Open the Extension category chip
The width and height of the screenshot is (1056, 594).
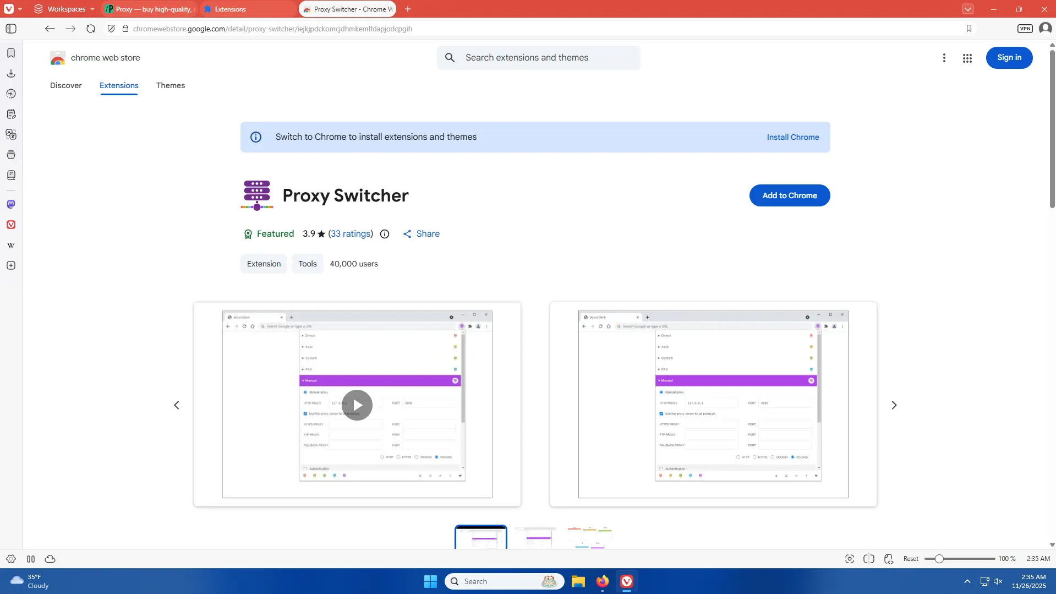click(x=264, y=264)
